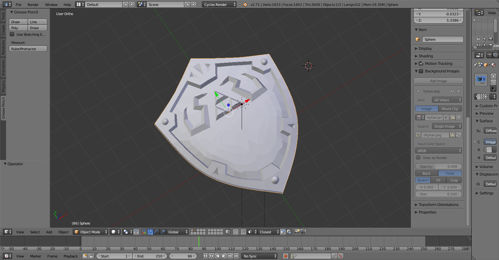The width and height of the screenshot is (499, 260).
Task: Select the Crop image fit button
Action: pos(454,180)
